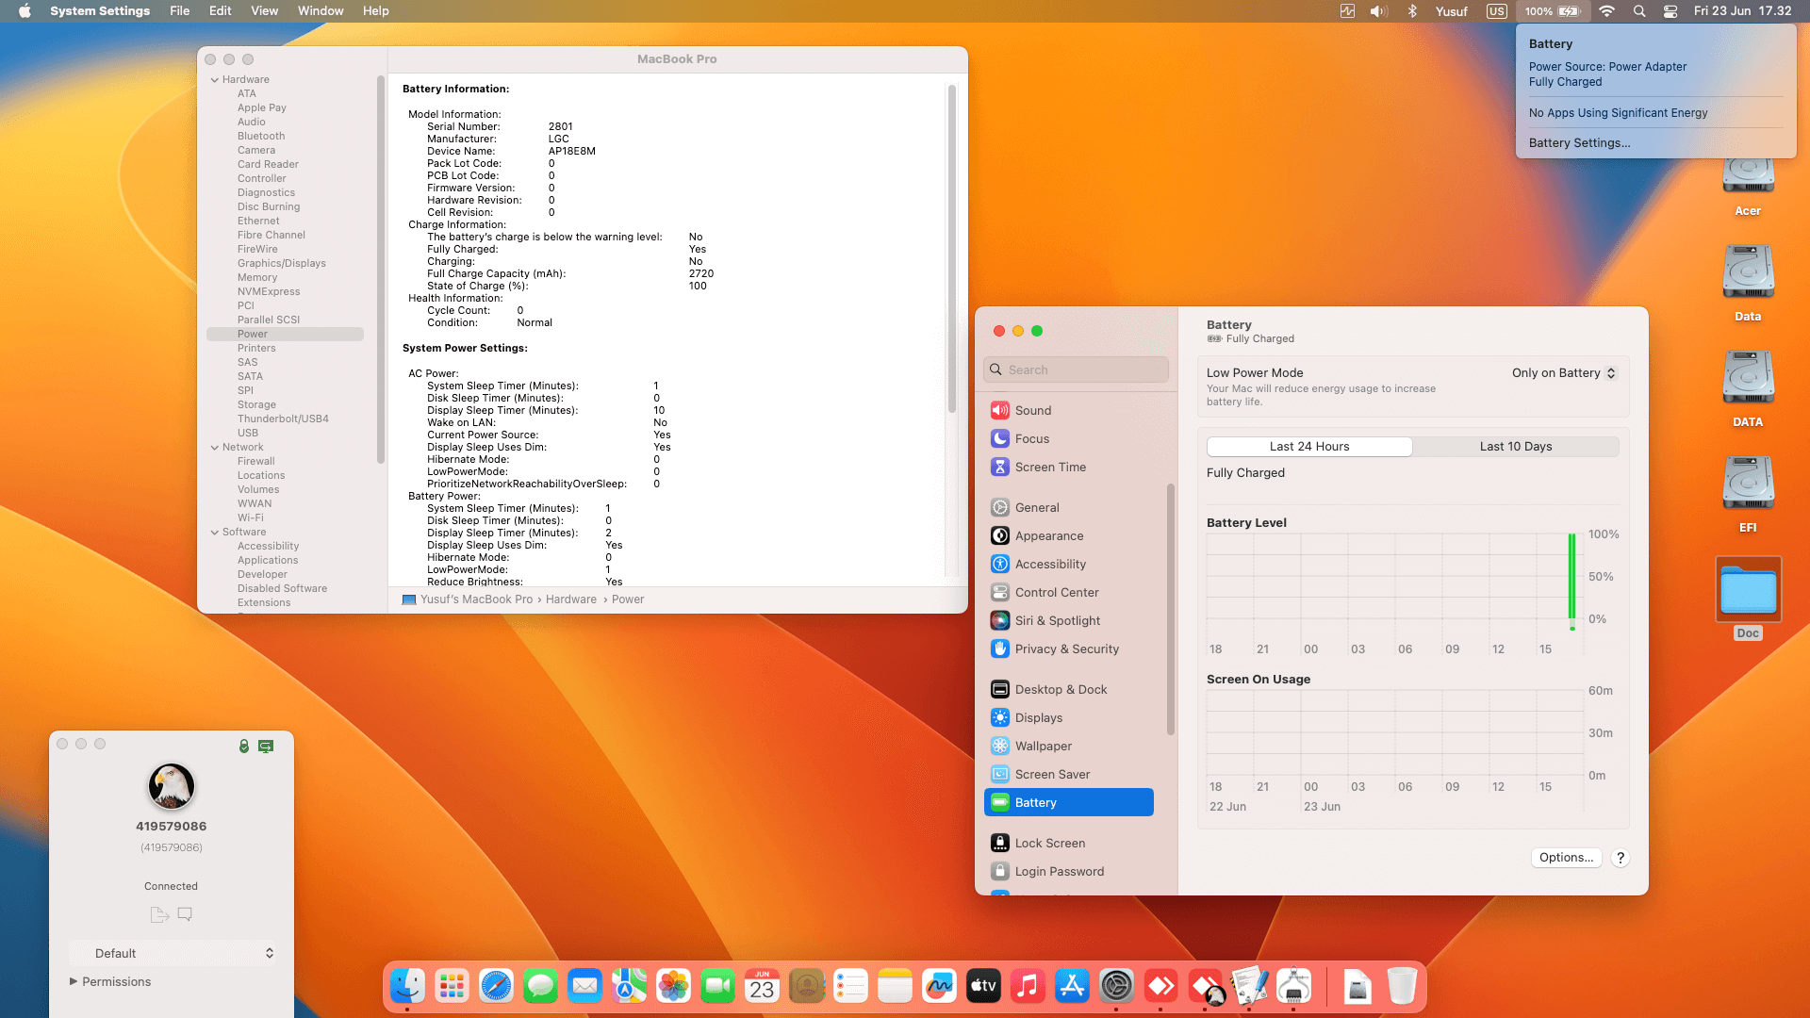Open the App Store in the Dock
Viewport: 1810px width, 1018px height.
click(x=1072, y=986)
